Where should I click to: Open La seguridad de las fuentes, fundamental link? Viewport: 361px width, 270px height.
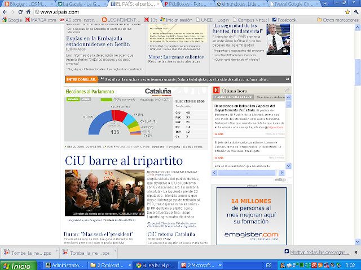tap(237, 29)
